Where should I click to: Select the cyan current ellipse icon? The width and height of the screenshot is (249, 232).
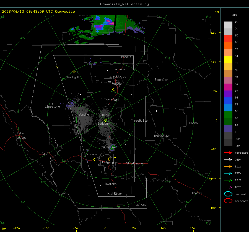228,194
